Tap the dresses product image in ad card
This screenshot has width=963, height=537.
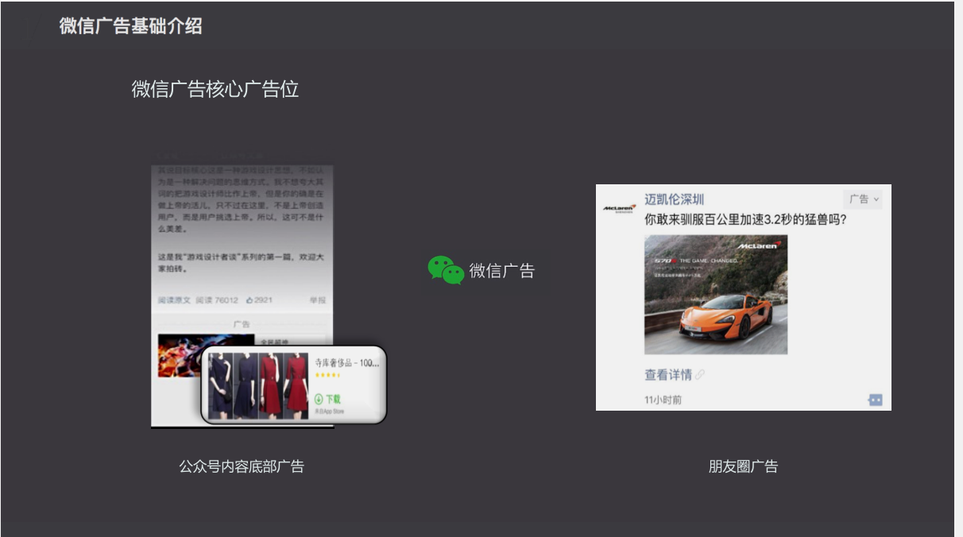(257, 385)
